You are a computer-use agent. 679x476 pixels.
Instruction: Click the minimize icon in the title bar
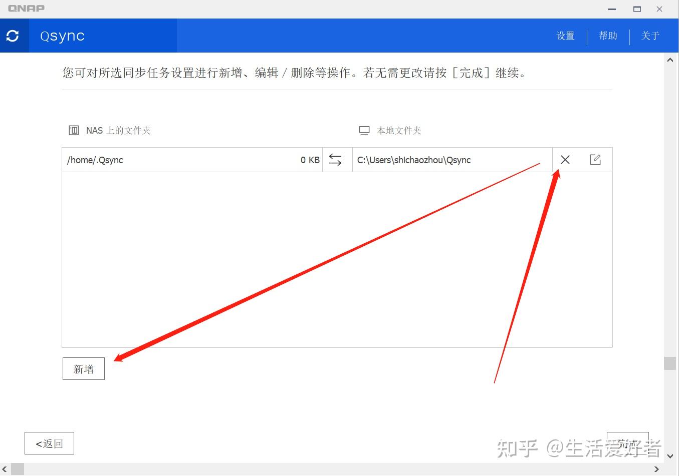click(x=611, y=9)
